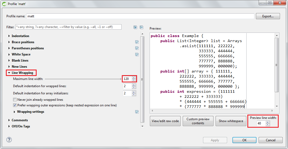The height and width of the screenshot is (149, 288).
Task: Expand the Comments section
Action: [9, 120]
